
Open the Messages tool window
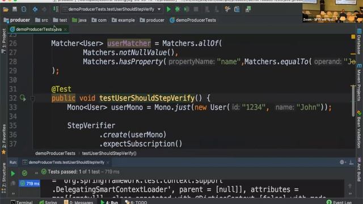coord(78,202)
